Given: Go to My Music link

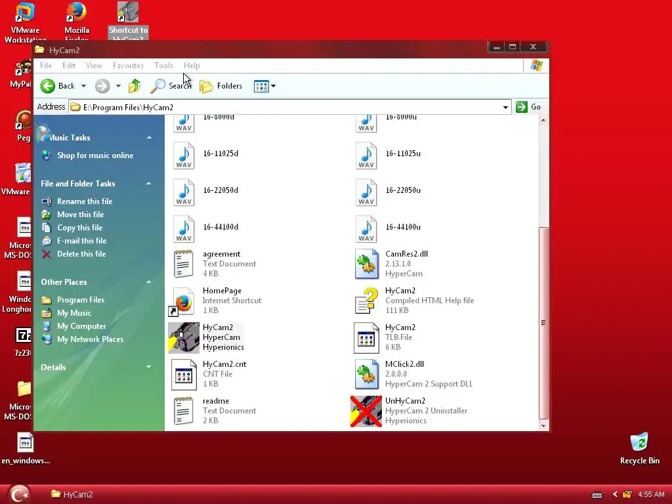Looking at the screenshot, I should (x=74, y=313).
